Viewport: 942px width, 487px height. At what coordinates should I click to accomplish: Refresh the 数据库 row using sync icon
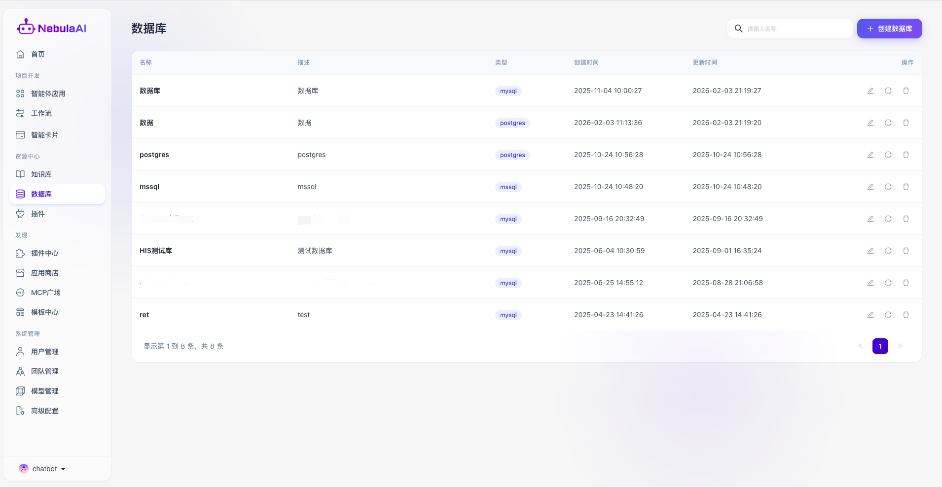[x=888, y=91]
